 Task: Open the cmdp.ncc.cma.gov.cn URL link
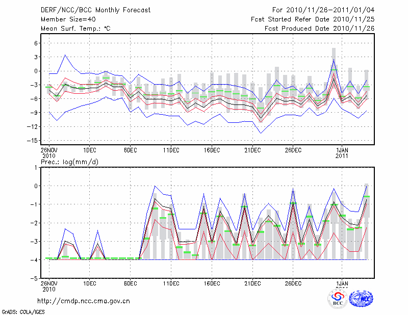tap(84, 301)
